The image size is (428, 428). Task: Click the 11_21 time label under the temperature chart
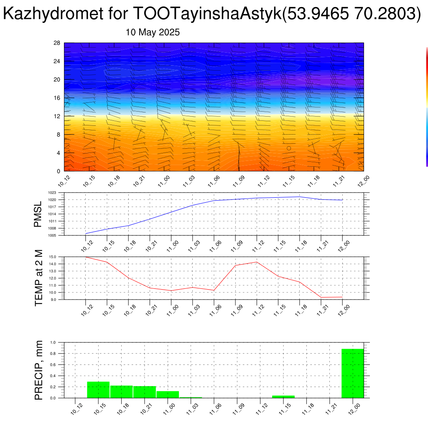click(x=323, y=310)
